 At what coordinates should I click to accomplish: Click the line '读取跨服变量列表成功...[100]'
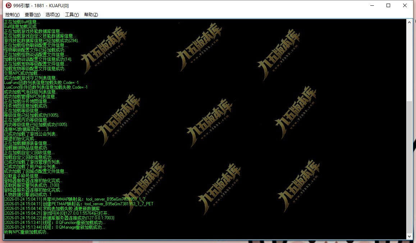(32, 185)
